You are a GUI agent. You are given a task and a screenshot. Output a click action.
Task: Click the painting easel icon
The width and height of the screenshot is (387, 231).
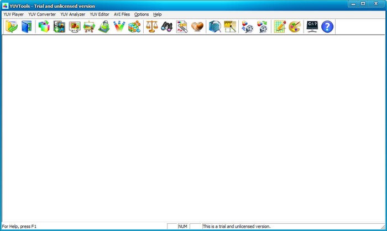tap(90, 26)
